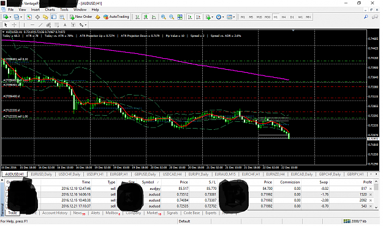Screen dimensions: 383x226
Task: Switch to USDJPY,H1 chart tab
Action: (95, 175)
